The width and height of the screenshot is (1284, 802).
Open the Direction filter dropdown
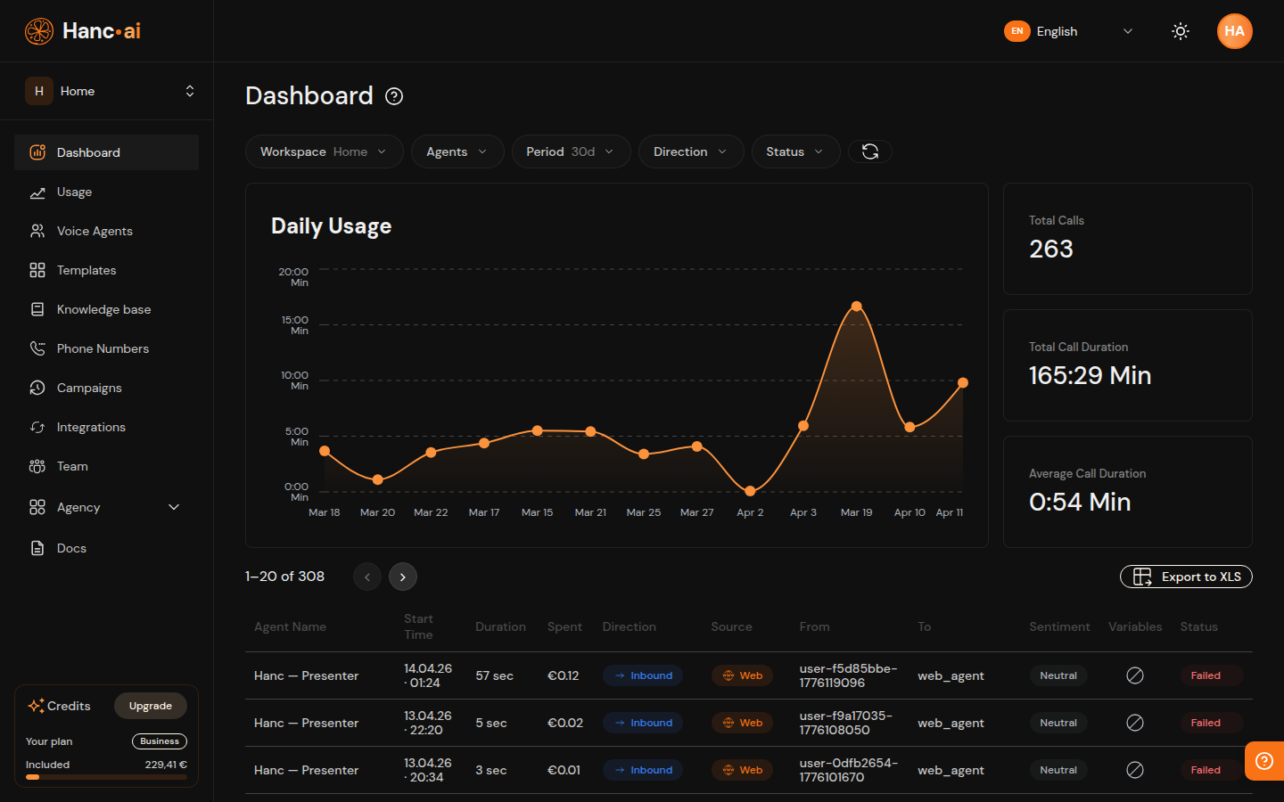[x=690, y=151]
